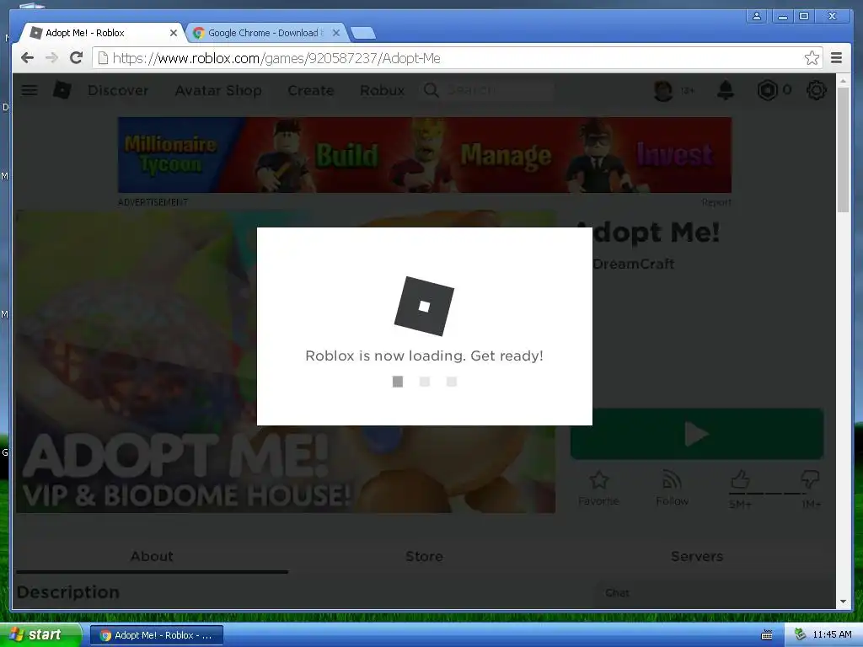Click the Roblox logo home icon
863x647 pixels.
click(x=62, y=89)
